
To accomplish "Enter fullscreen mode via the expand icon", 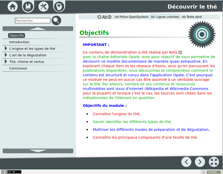I will pyautogui.click(x=213, y=162).
